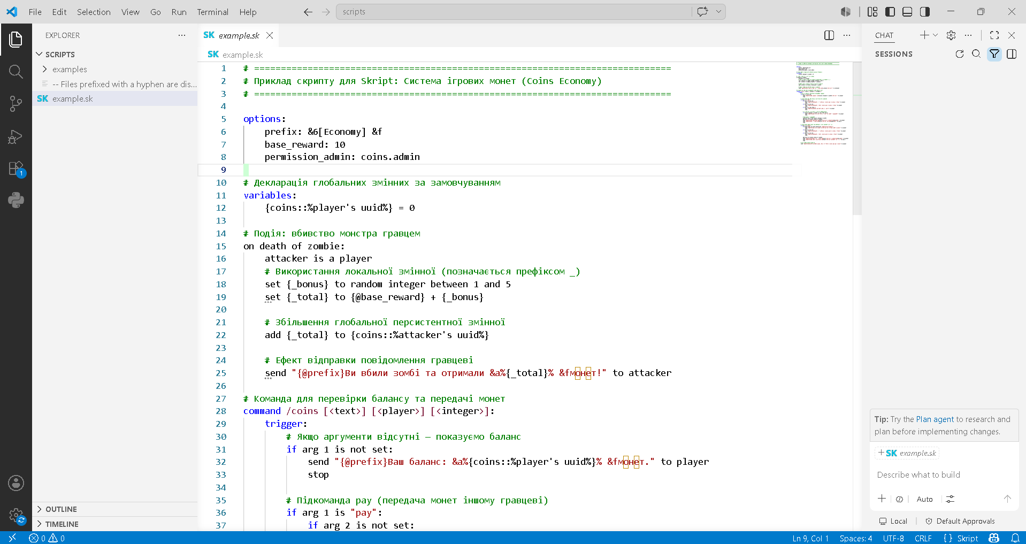Viewport: 1026px width, 544px height.
Task: Toggle the primary side bar visibility
Action: (x=890, y=12)
